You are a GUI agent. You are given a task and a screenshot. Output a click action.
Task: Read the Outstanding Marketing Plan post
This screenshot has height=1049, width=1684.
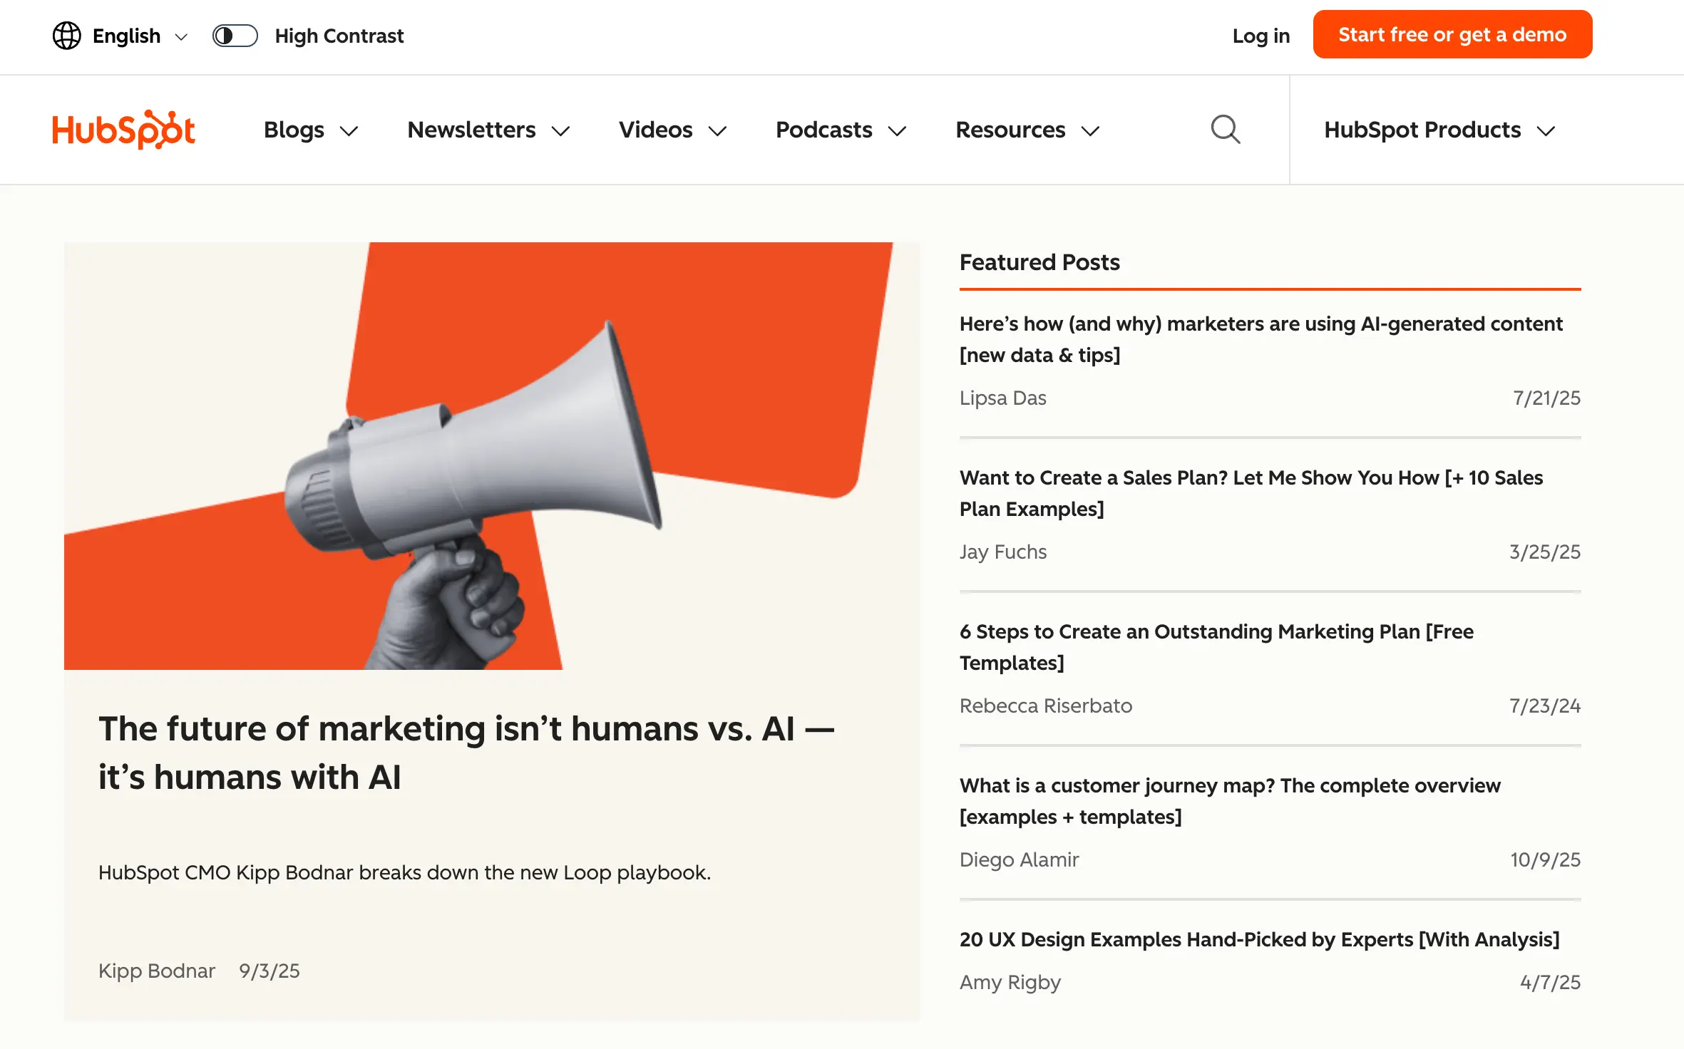coord(1216,647)
